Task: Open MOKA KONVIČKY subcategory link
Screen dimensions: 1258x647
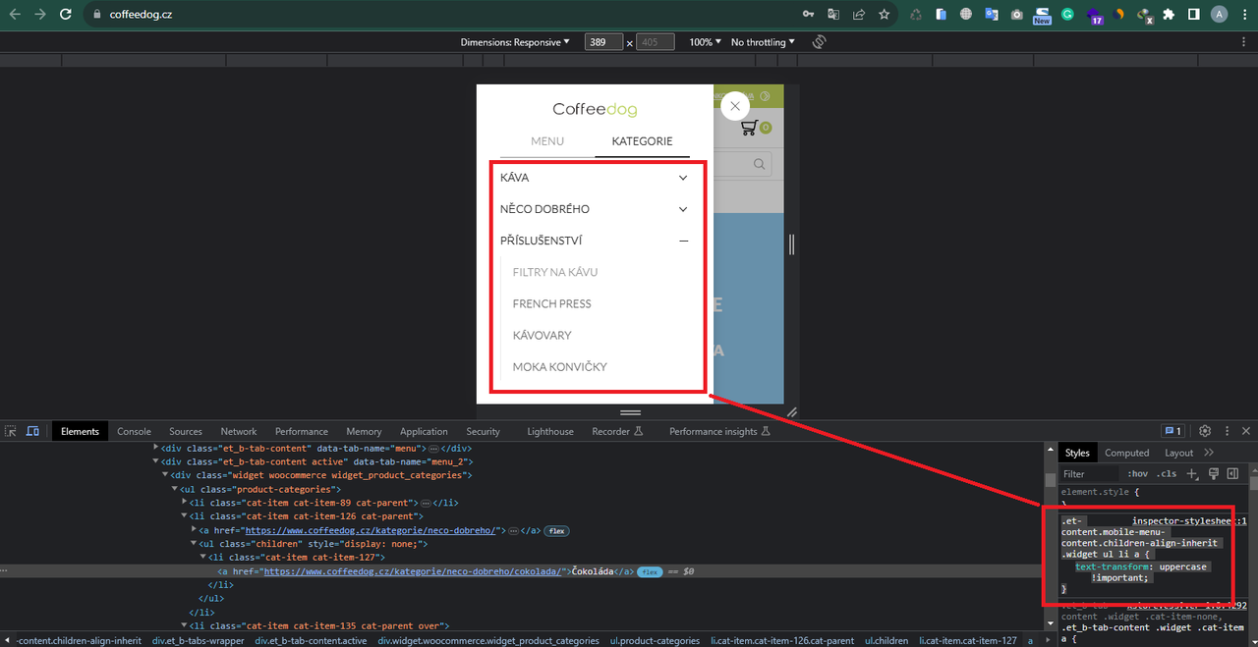Action: click(x=560, y=366)
